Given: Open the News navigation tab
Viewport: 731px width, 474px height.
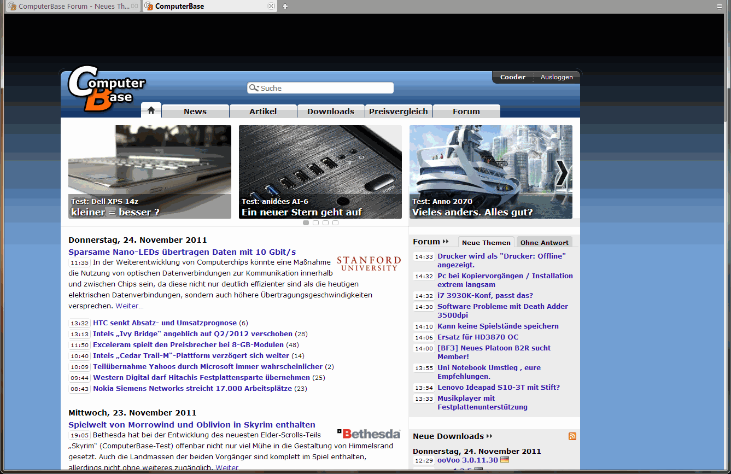Looking at the screenshot, I should tap(195, 111).
